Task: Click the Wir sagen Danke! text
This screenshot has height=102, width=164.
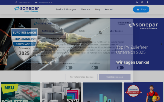Action: coord(133,62)
